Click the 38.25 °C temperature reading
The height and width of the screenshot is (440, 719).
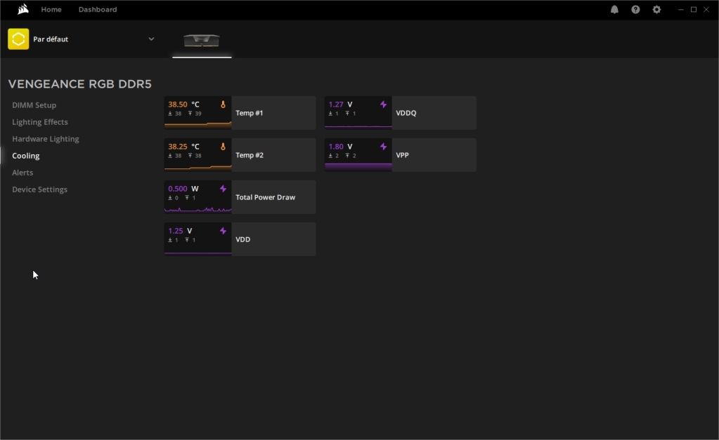click(184, 147)
